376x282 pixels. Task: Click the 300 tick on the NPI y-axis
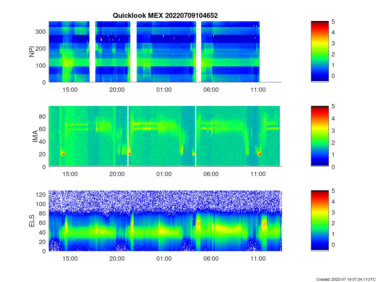click(41, 31)
